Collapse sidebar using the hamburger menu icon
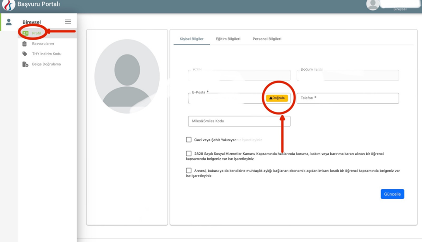 pos(68,21)
